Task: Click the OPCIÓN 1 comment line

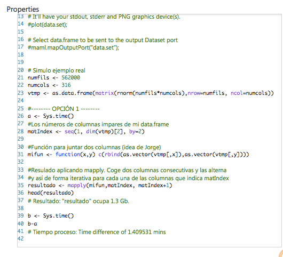Action: 64,109
